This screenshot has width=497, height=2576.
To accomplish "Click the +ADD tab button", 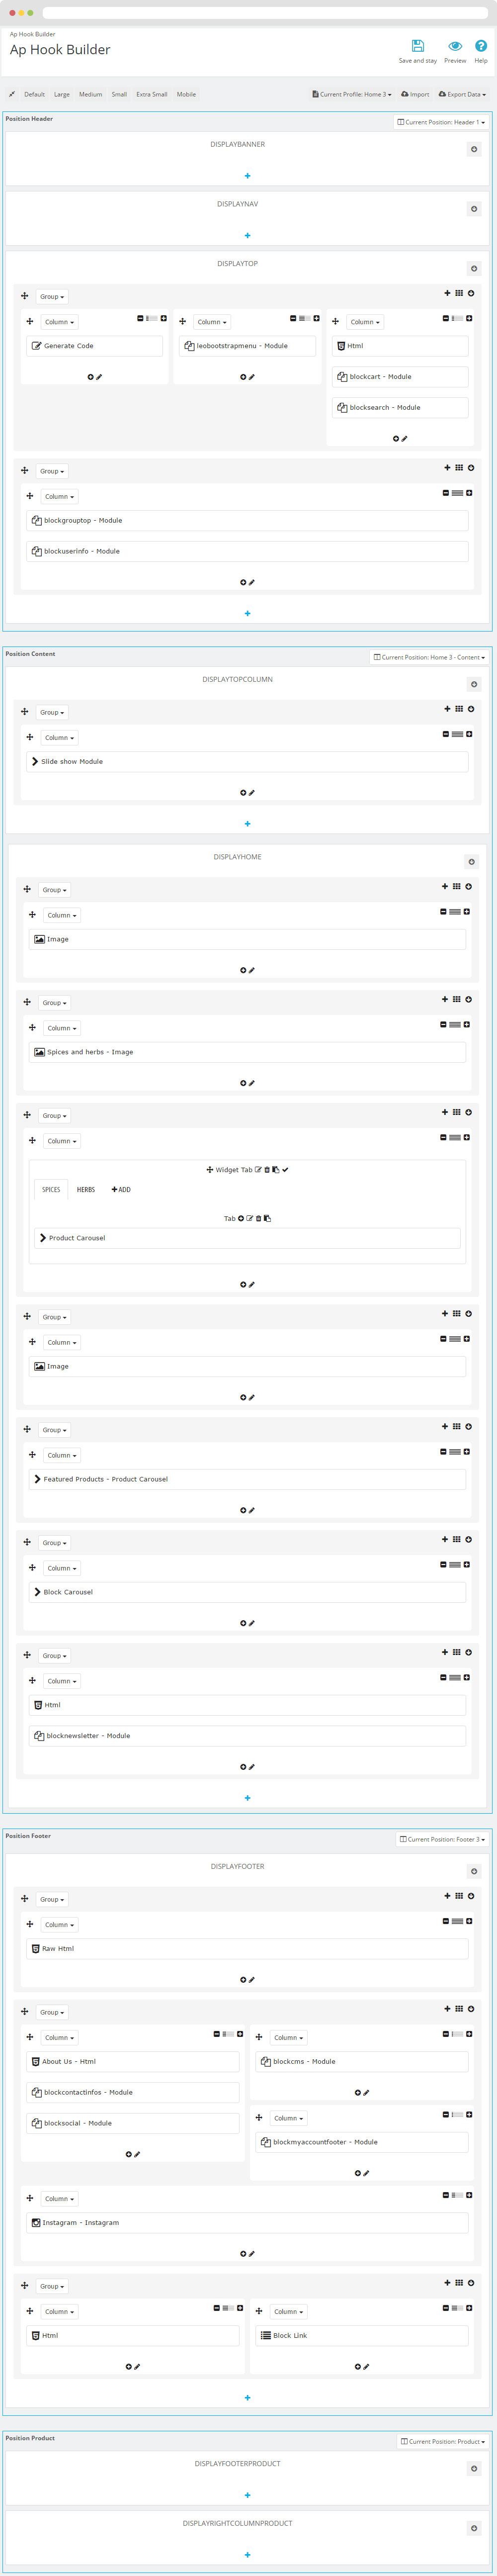I will (121, 1190).
